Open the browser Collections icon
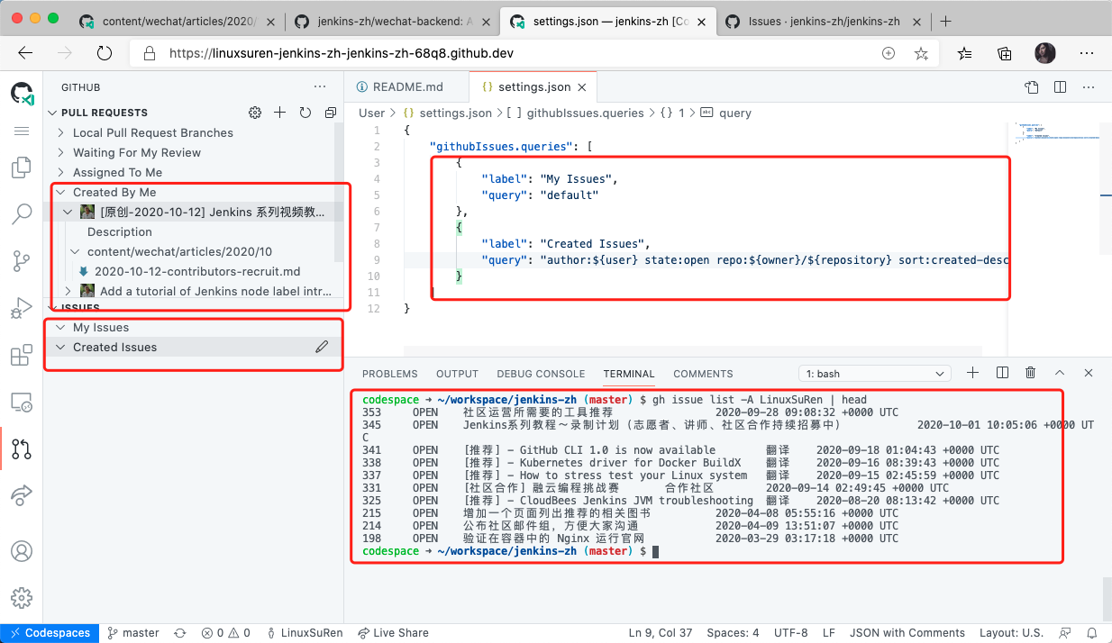 tap(1004, 53)
